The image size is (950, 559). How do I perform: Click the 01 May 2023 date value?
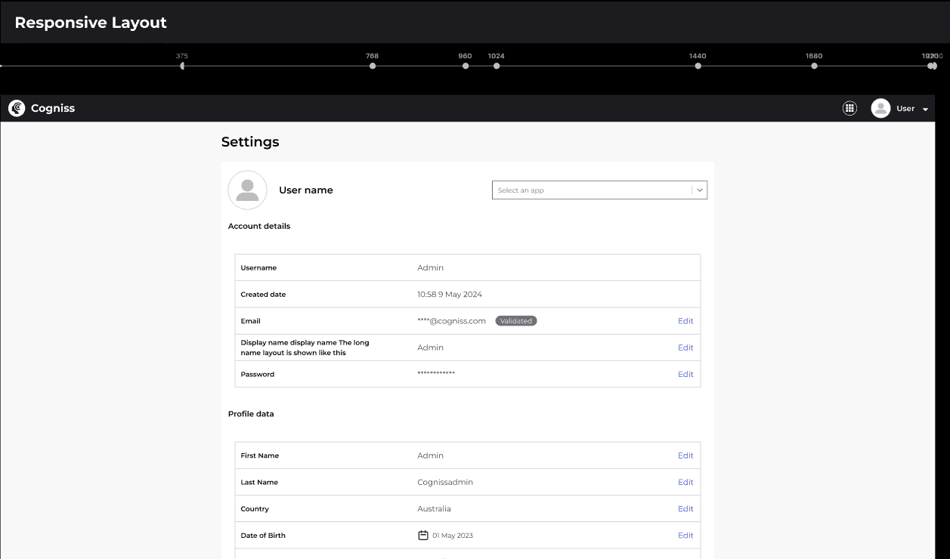[x=453, y=536]
